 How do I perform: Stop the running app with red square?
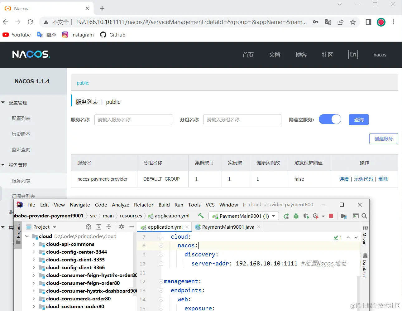coord(331,216)
